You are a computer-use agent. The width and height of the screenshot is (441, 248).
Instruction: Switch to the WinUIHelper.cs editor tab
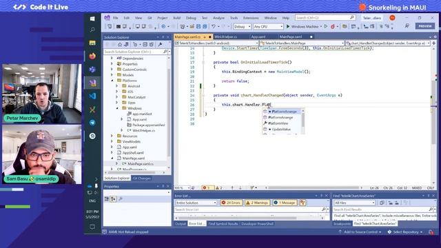point(225,37)
